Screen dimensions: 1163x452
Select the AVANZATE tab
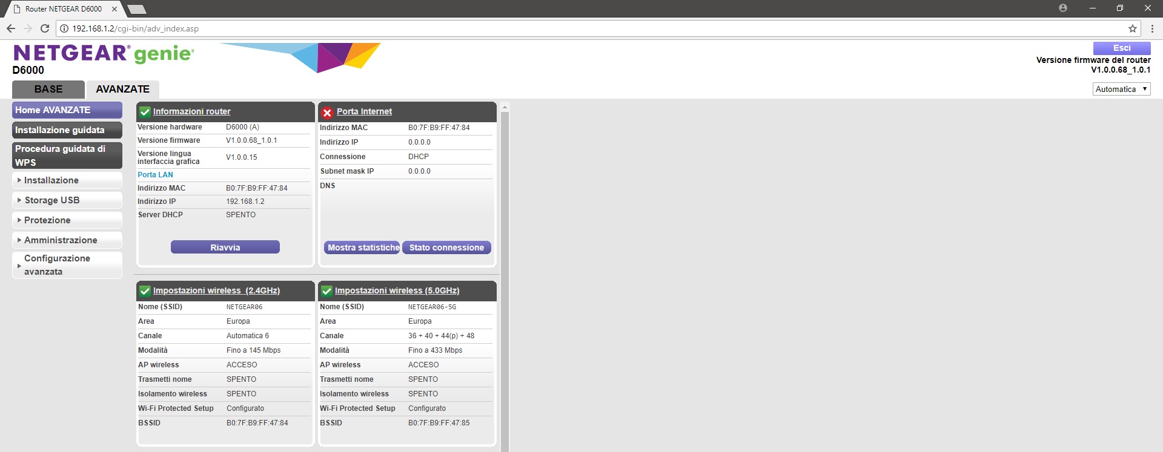coord(122,89)
